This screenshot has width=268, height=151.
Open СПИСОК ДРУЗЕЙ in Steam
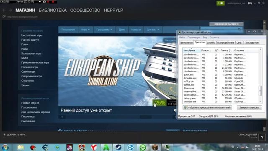247,135
